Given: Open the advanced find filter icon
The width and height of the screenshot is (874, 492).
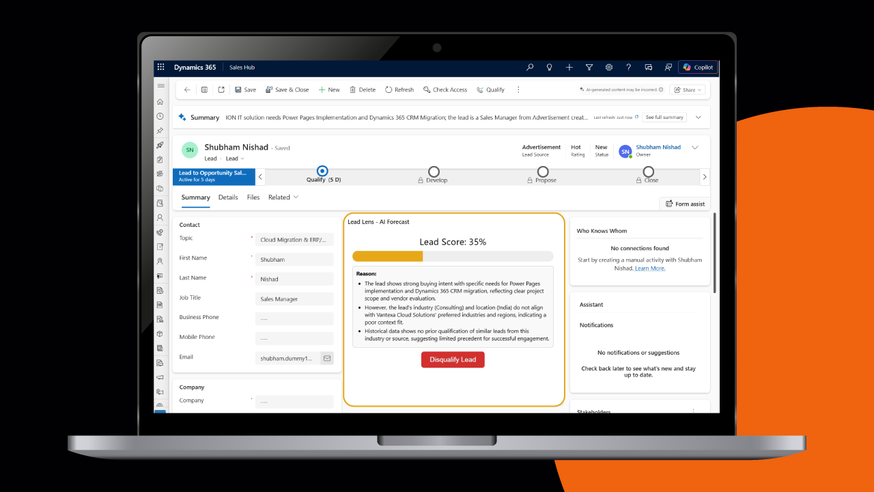Looking at the screenshot, I should pyautogui.click(x=589, y=68).
